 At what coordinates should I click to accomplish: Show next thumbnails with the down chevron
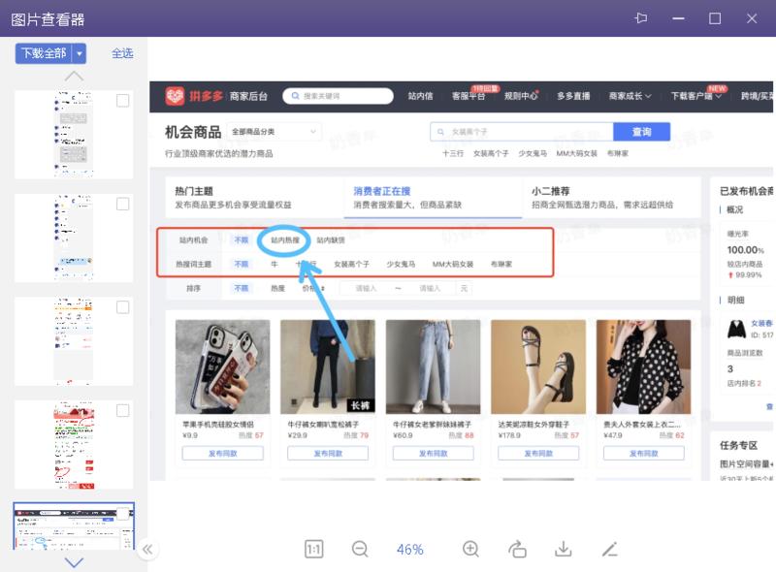(74, 562)
